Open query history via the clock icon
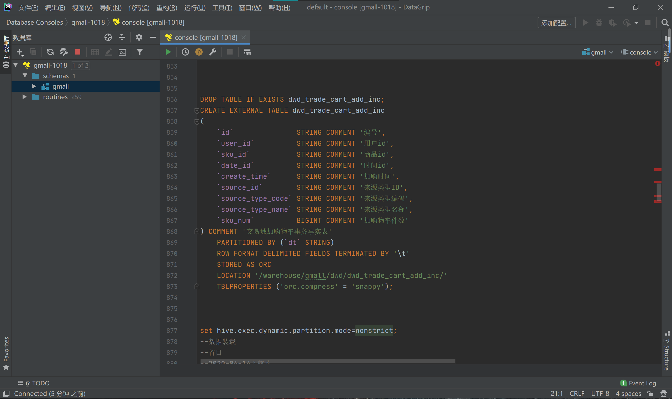Viewport: 672px width, 399px height. point(185,52)
